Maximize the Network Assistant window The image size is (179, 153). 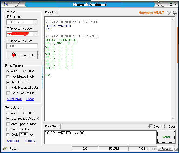[x=171, y=5]
